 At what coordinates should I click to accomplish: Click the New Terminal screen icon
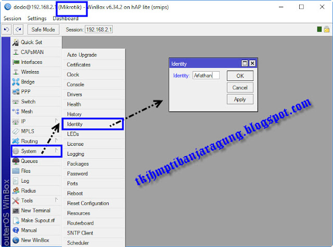tap(16, 211)
